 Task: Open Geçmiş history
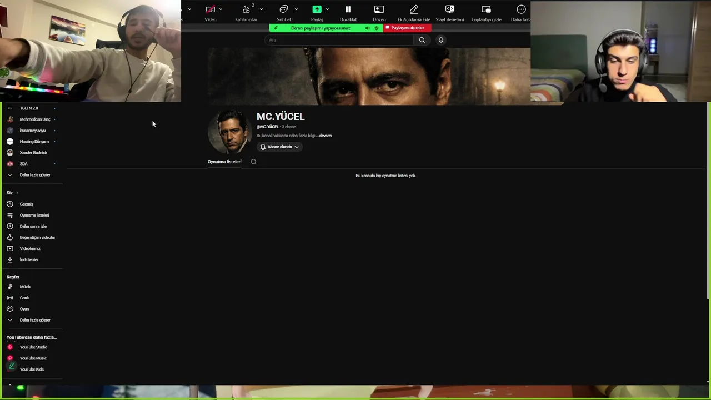tap(31, 204)
